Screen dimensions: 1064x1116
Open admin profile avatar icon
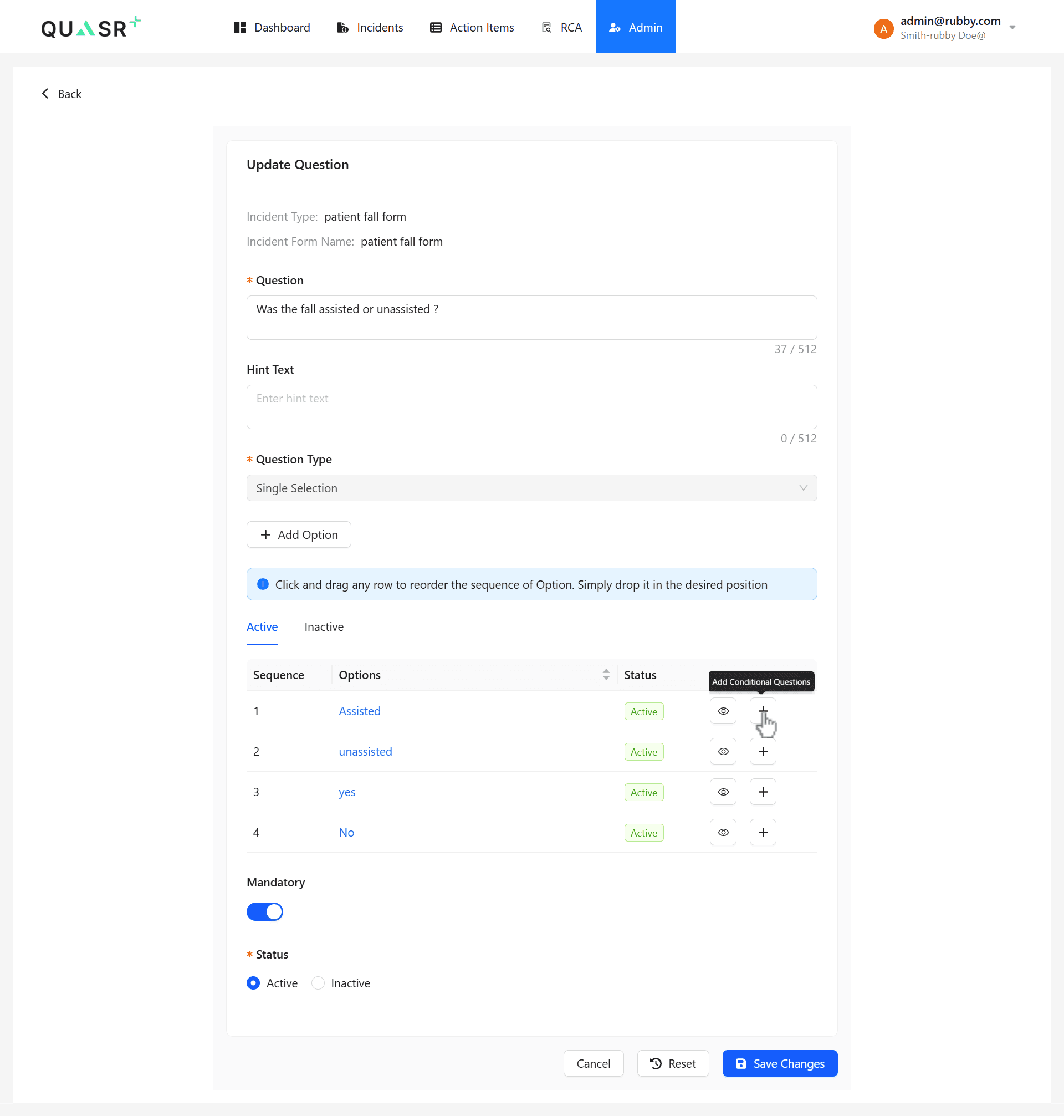click(x=883, y=28)
